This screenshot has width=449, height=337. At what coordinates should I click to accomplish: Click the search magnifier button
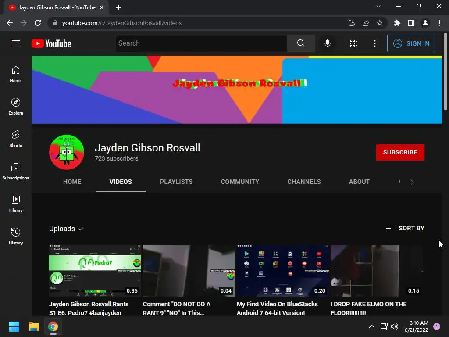coord(301,43)
